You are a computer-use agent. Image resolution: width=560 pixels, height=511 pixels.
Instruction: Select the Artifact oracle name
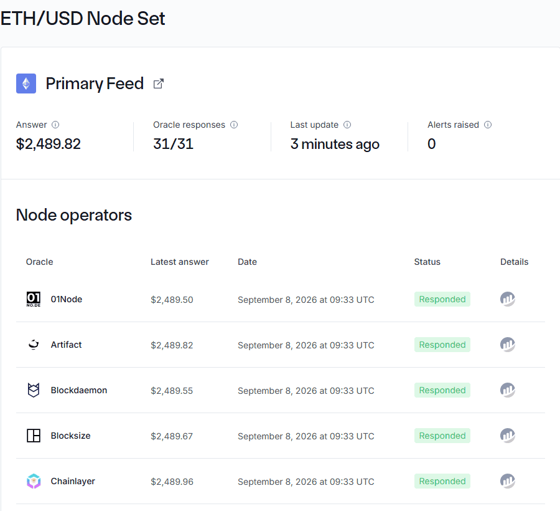coord(66,345)
